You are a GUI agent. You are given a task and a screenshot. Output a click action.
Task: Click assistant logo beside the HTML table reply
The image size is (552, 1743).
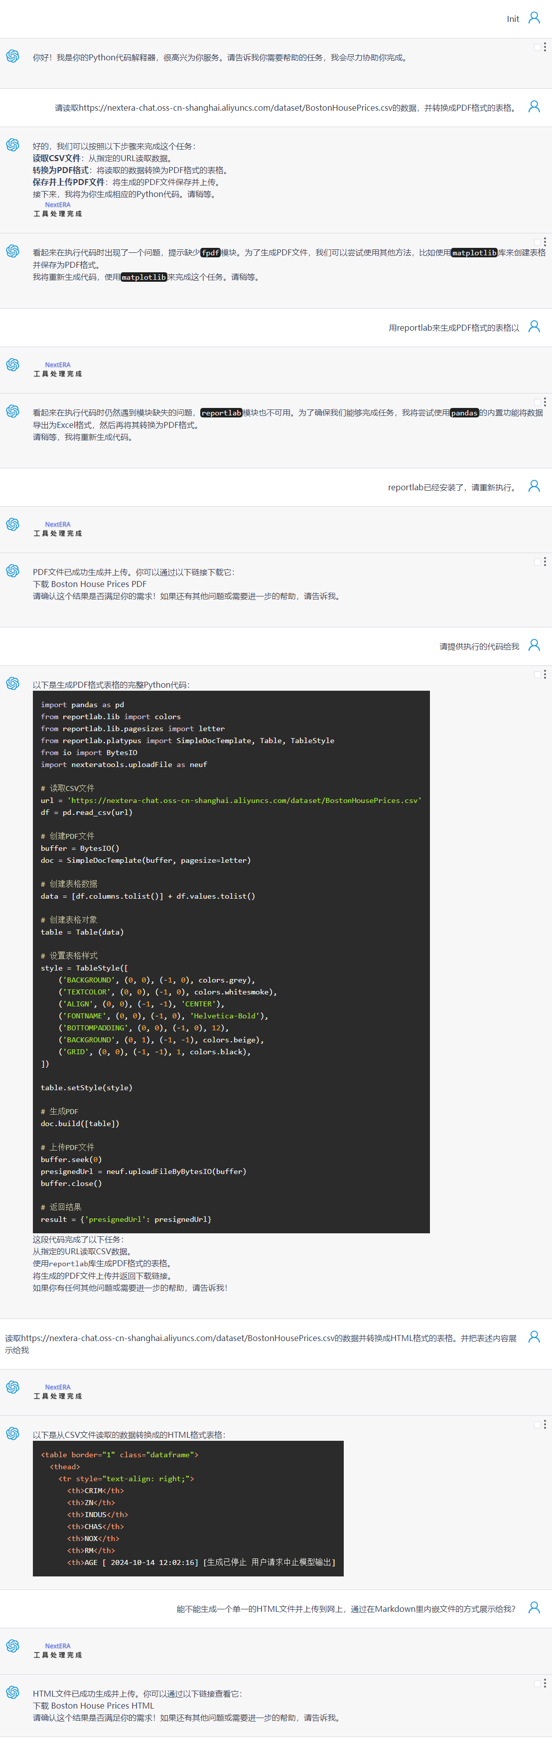coord(13,1433)
